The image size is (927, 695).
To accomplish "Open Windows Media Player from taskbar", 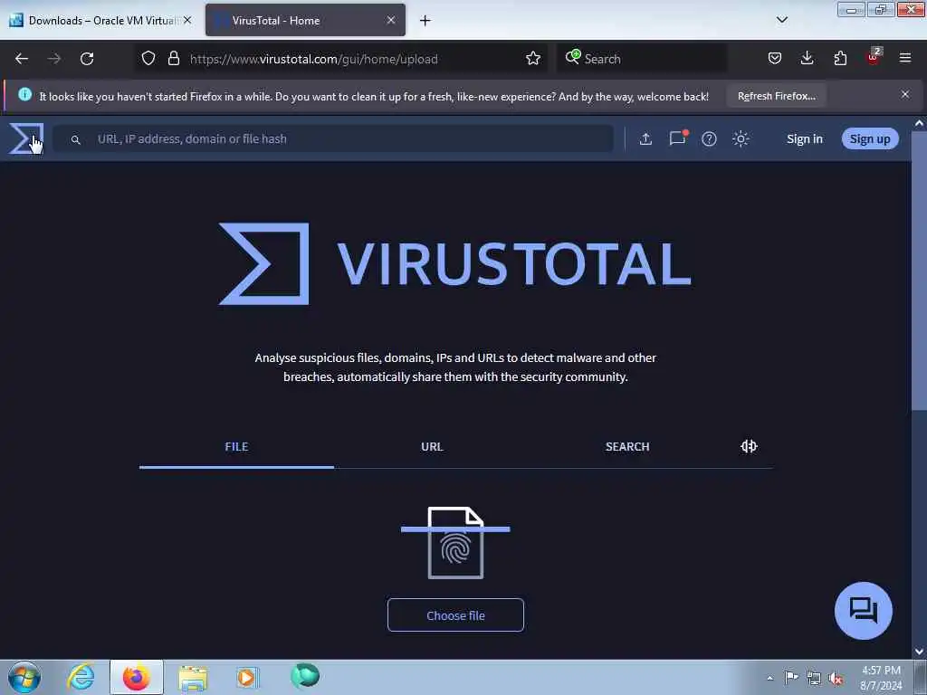I will click(x=247, y=677).
